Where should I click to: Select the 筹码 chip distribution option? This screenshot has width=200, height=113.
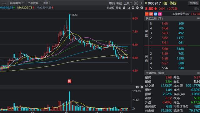112,3
